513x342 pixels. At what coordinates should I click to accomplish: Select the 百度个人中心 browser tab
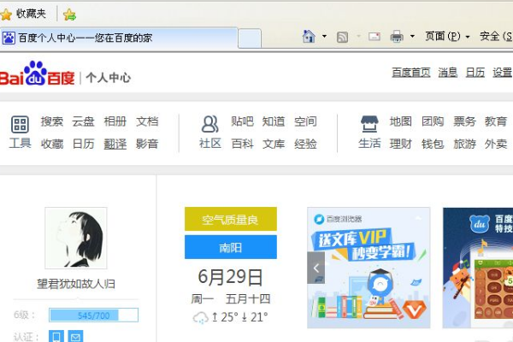[119, 38]
